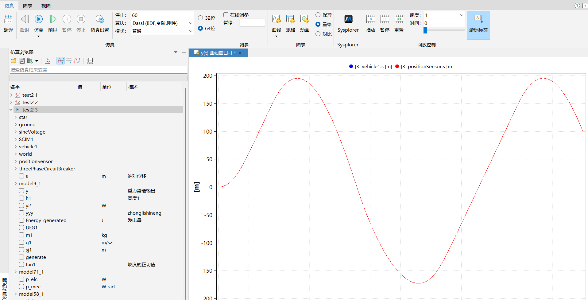Viewport: 588px width, 300px height.
Task: Open the export-table dropdown arrow
Action: pos(37,61)
